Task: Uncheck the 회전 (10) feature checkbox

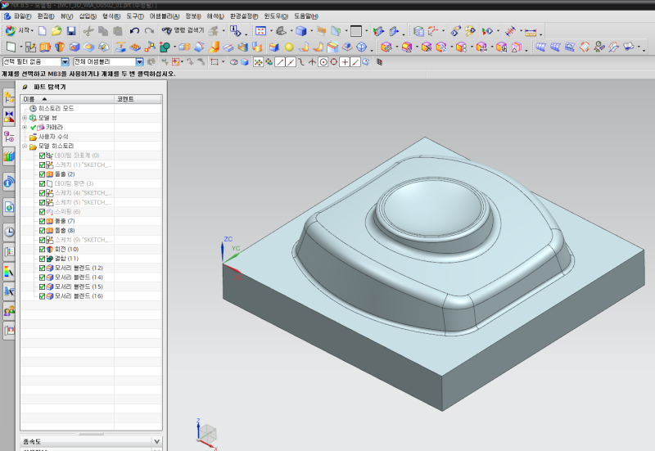Action: pos(43,249)
